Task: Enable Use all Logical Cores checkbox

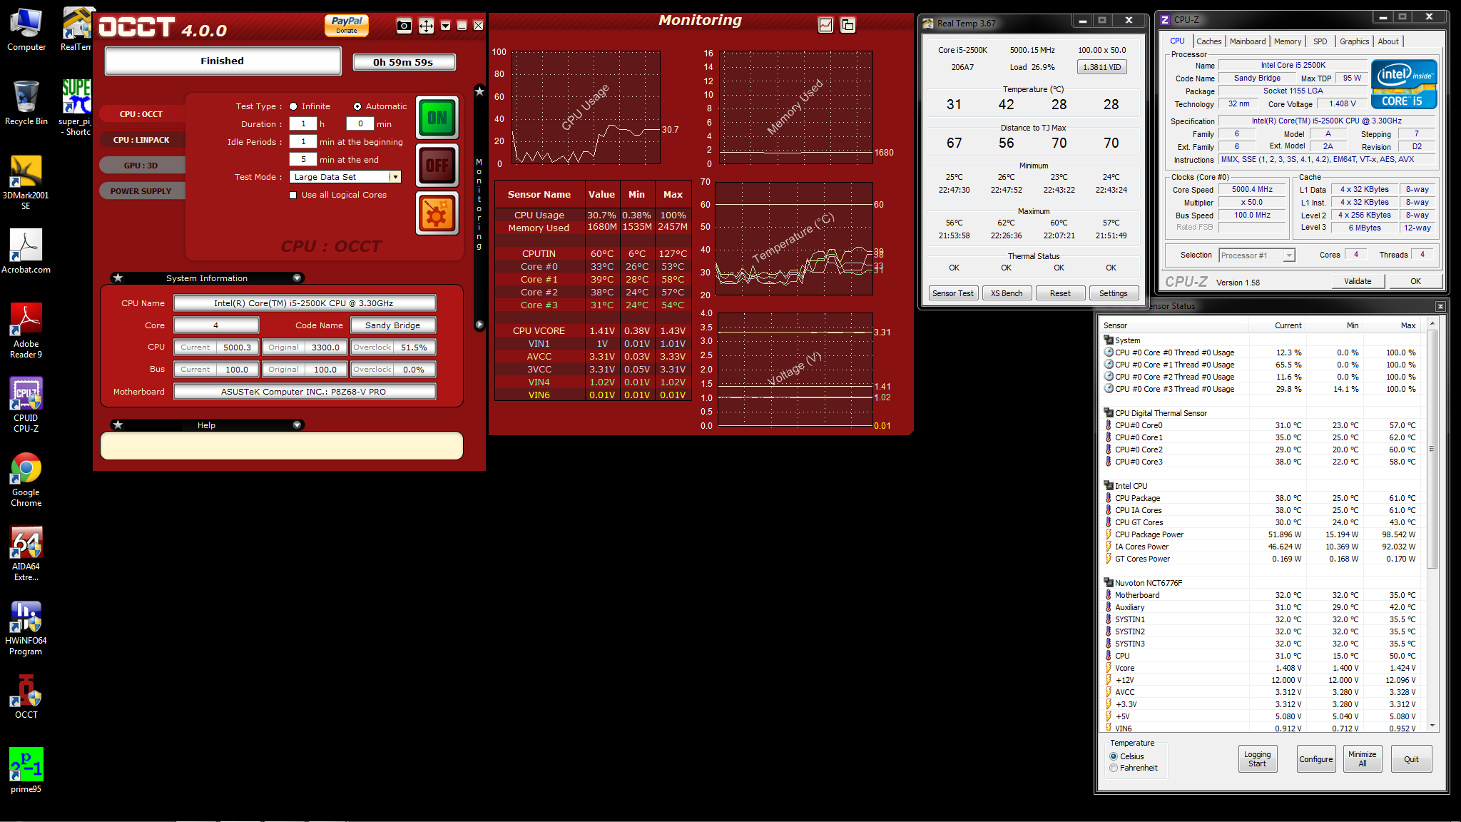Action: [293, 195]
